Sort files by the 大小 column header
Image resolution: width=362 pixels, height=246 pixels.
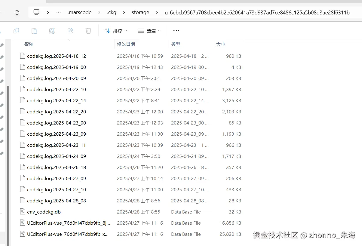[x=221, y=44]
